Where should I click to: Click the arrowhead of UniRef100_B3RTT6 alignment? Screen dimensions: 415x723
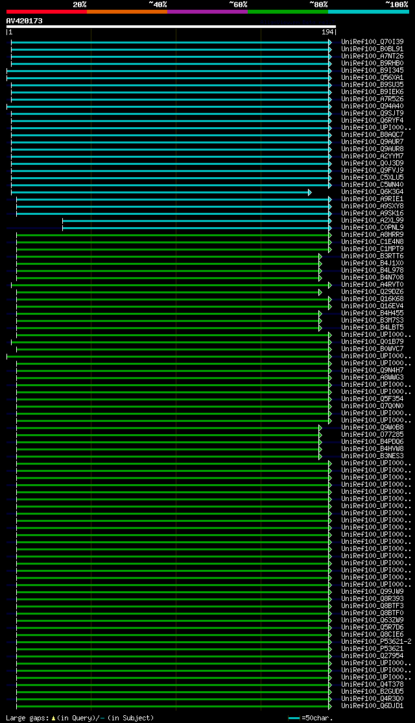pos(320,256)
